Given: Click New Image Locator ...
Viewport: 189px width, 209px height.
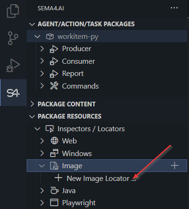Looking at the screenshot, I should pyautogui.click(x=101, y=178).
